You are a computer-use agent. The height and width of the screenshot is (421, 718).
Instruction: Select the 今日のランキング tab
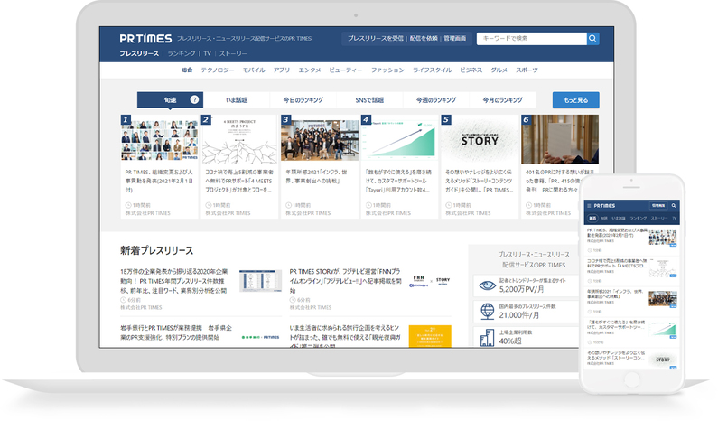click(303, 100)
